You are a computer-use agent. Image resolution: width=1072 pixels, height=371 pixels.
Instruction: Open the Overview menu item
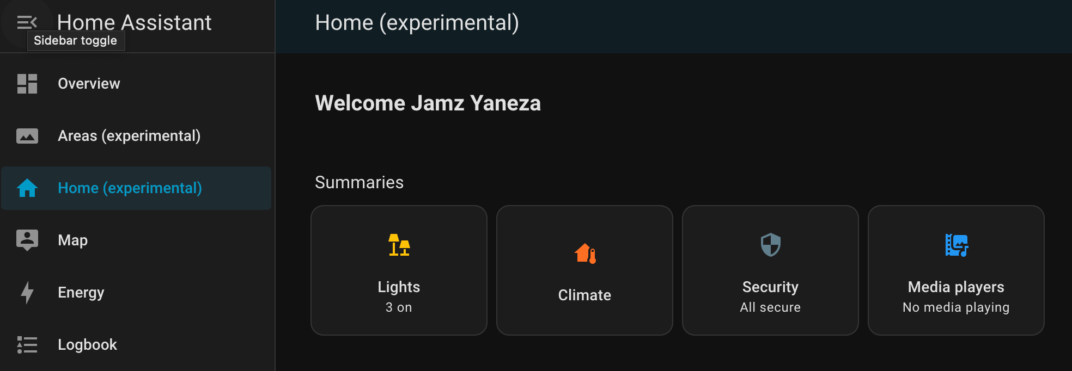click(88, 83)
